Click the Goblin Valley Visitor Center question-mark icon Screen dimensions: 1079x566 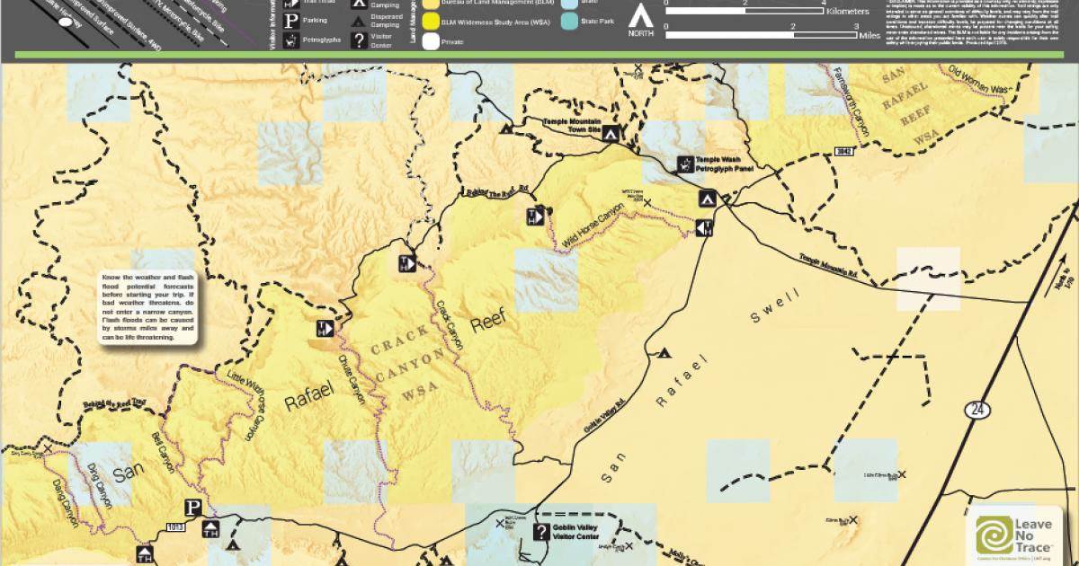click(x=542, y=532)
